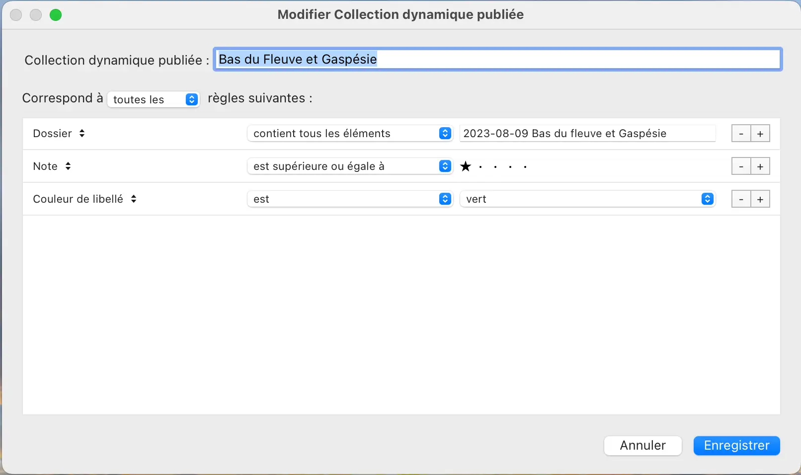Remove the Couleur de libellé rule

coord(741,199)
